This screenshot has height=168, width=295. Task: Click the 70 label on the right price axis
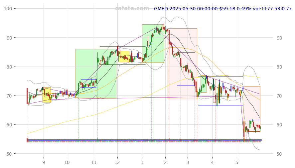pos(279,96)
